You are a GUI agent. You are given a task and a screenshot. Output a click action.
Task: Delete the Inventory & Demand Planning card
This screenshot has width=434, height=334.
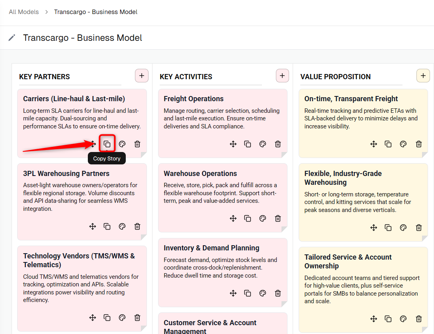[x=278, y=293]
